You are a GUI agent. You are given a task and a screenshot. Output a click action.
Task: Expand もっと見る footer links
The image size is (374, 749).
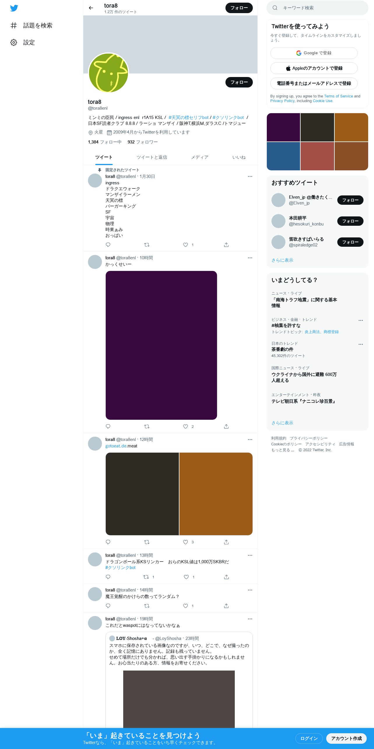[x=283, y=450]
